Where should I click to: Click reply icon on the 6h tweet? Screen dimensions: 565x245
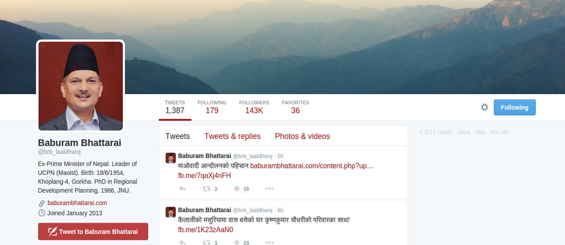(x=182, y=242)
